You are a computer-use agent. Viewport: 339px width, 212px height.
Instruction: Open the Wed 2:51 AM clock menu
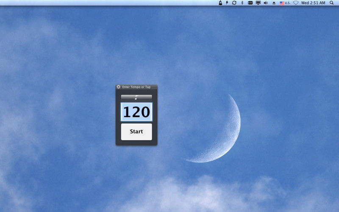(313, 3)
